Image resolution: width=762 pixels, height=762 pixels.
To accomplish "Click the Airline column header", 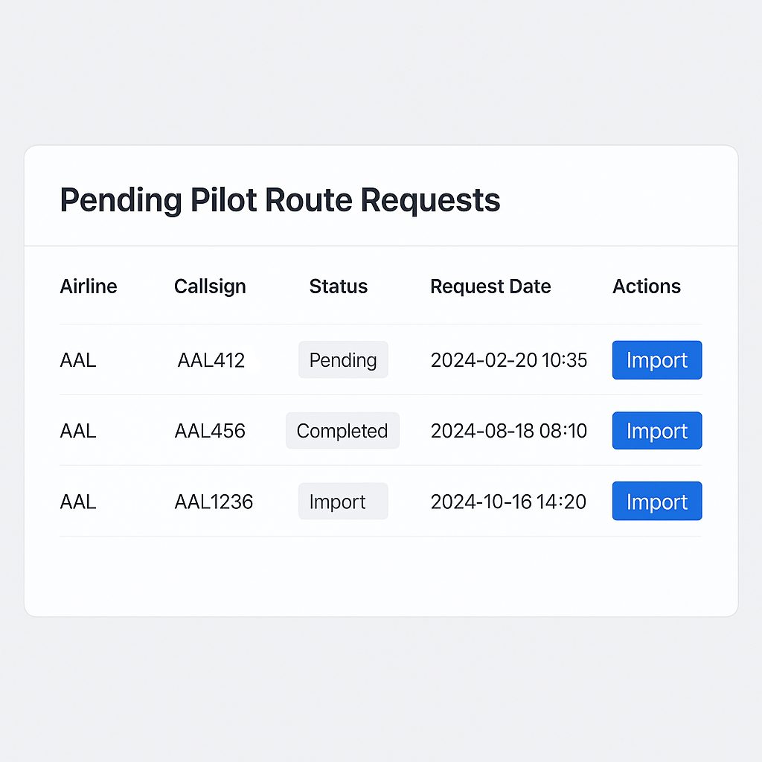I will (89, 286).
